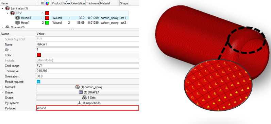Click the DRAPE1 table icon

(81, 92)
